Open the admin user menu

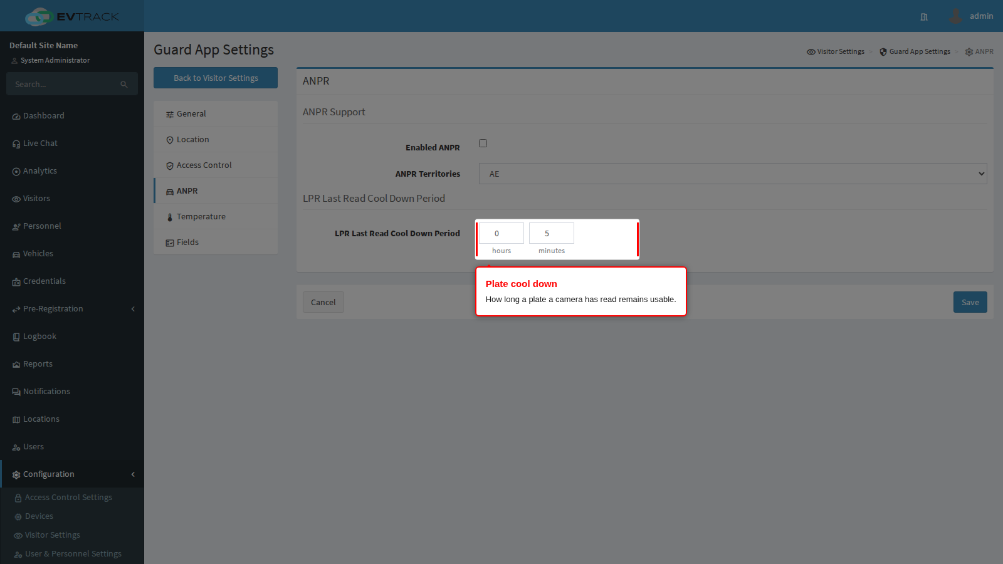(x=971, y=16)
